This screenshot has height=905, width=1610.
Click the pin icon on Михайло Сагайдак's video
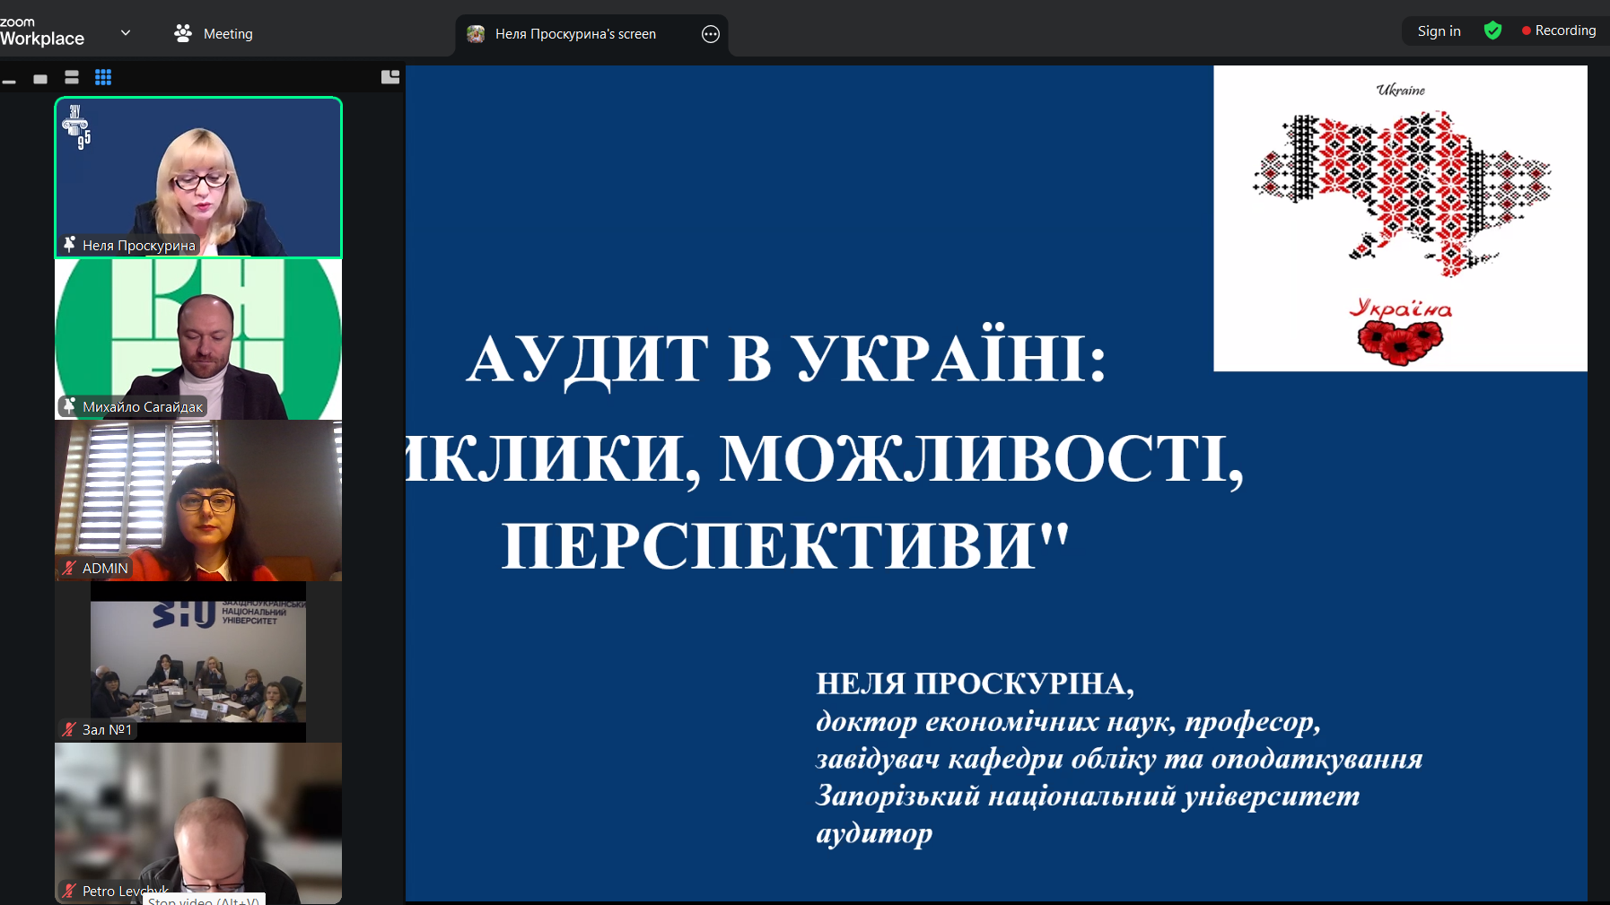69,406
